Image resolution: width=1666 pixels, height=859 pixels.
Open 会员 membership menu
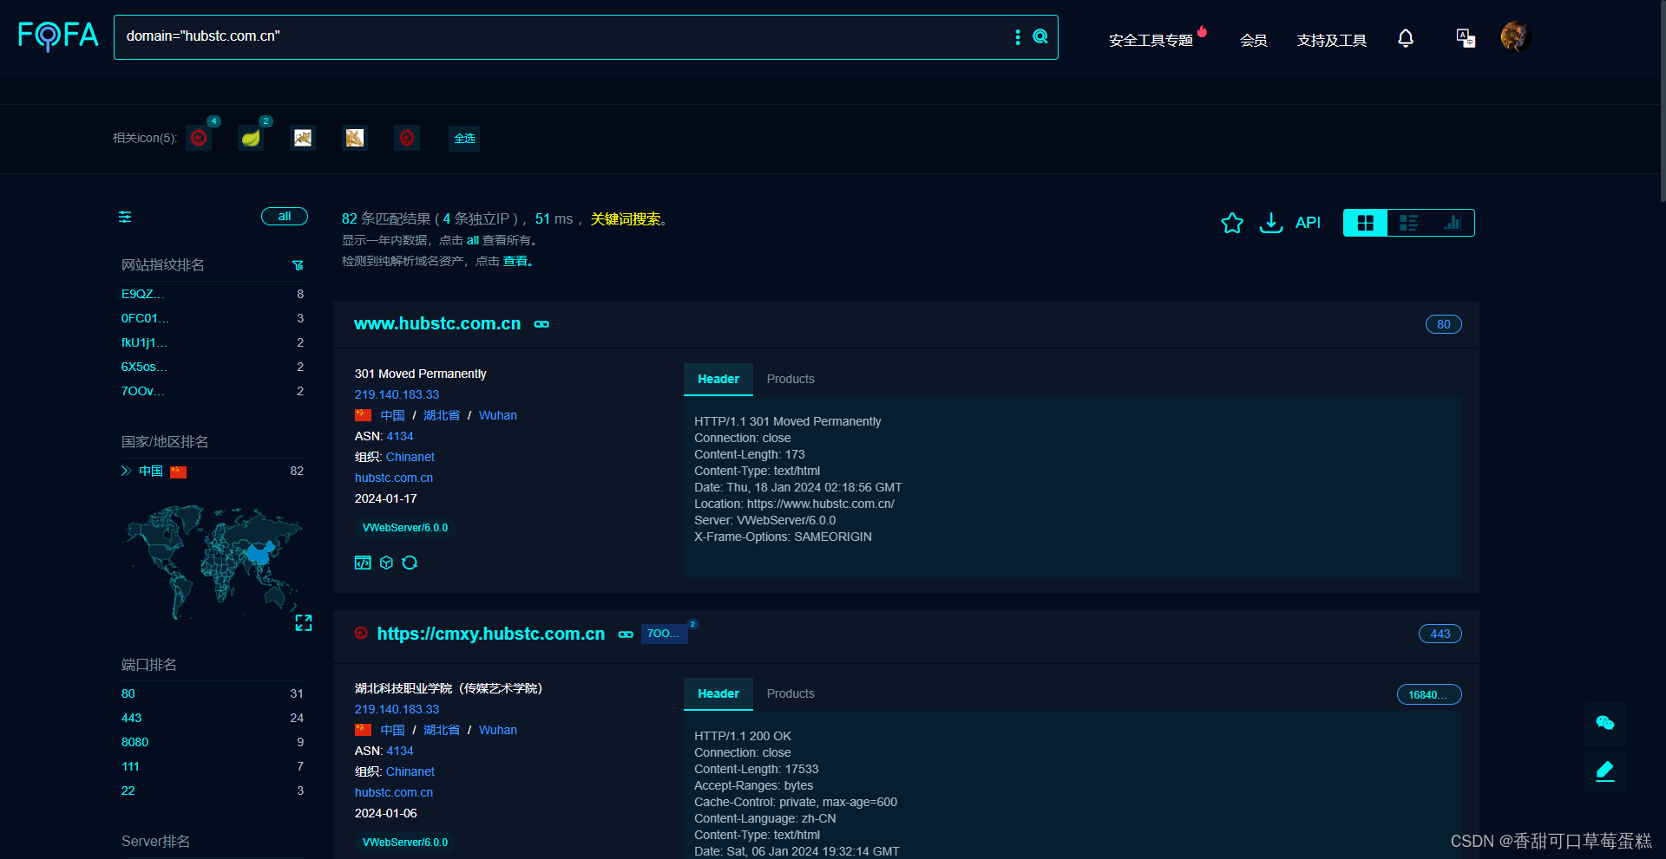coord(1253,40)
